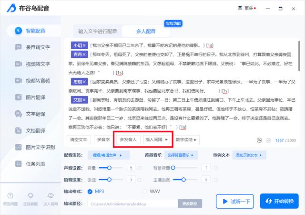
Task: Click the 语速 slider handle
Action: [x=110, y=180]
